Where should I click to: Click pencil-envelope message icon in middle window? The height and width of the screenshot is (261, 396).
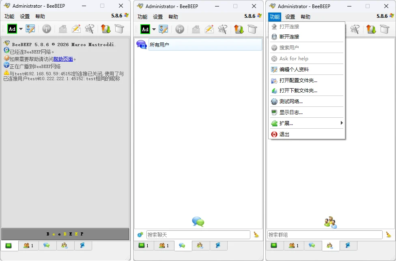pyautogui.click(x=209, y=29)
